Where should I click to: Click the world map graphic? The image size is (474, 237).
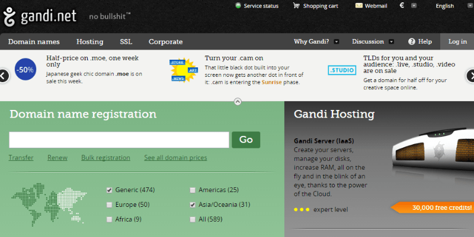click(x=49, y=204)
